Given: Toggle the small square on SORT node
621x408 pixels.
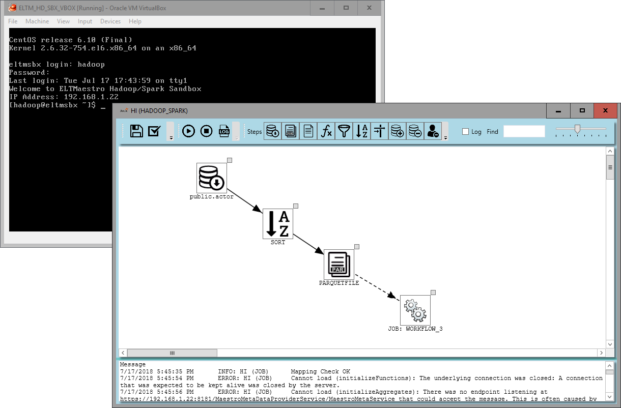Looking at the screenshot, I should (296, 206).
